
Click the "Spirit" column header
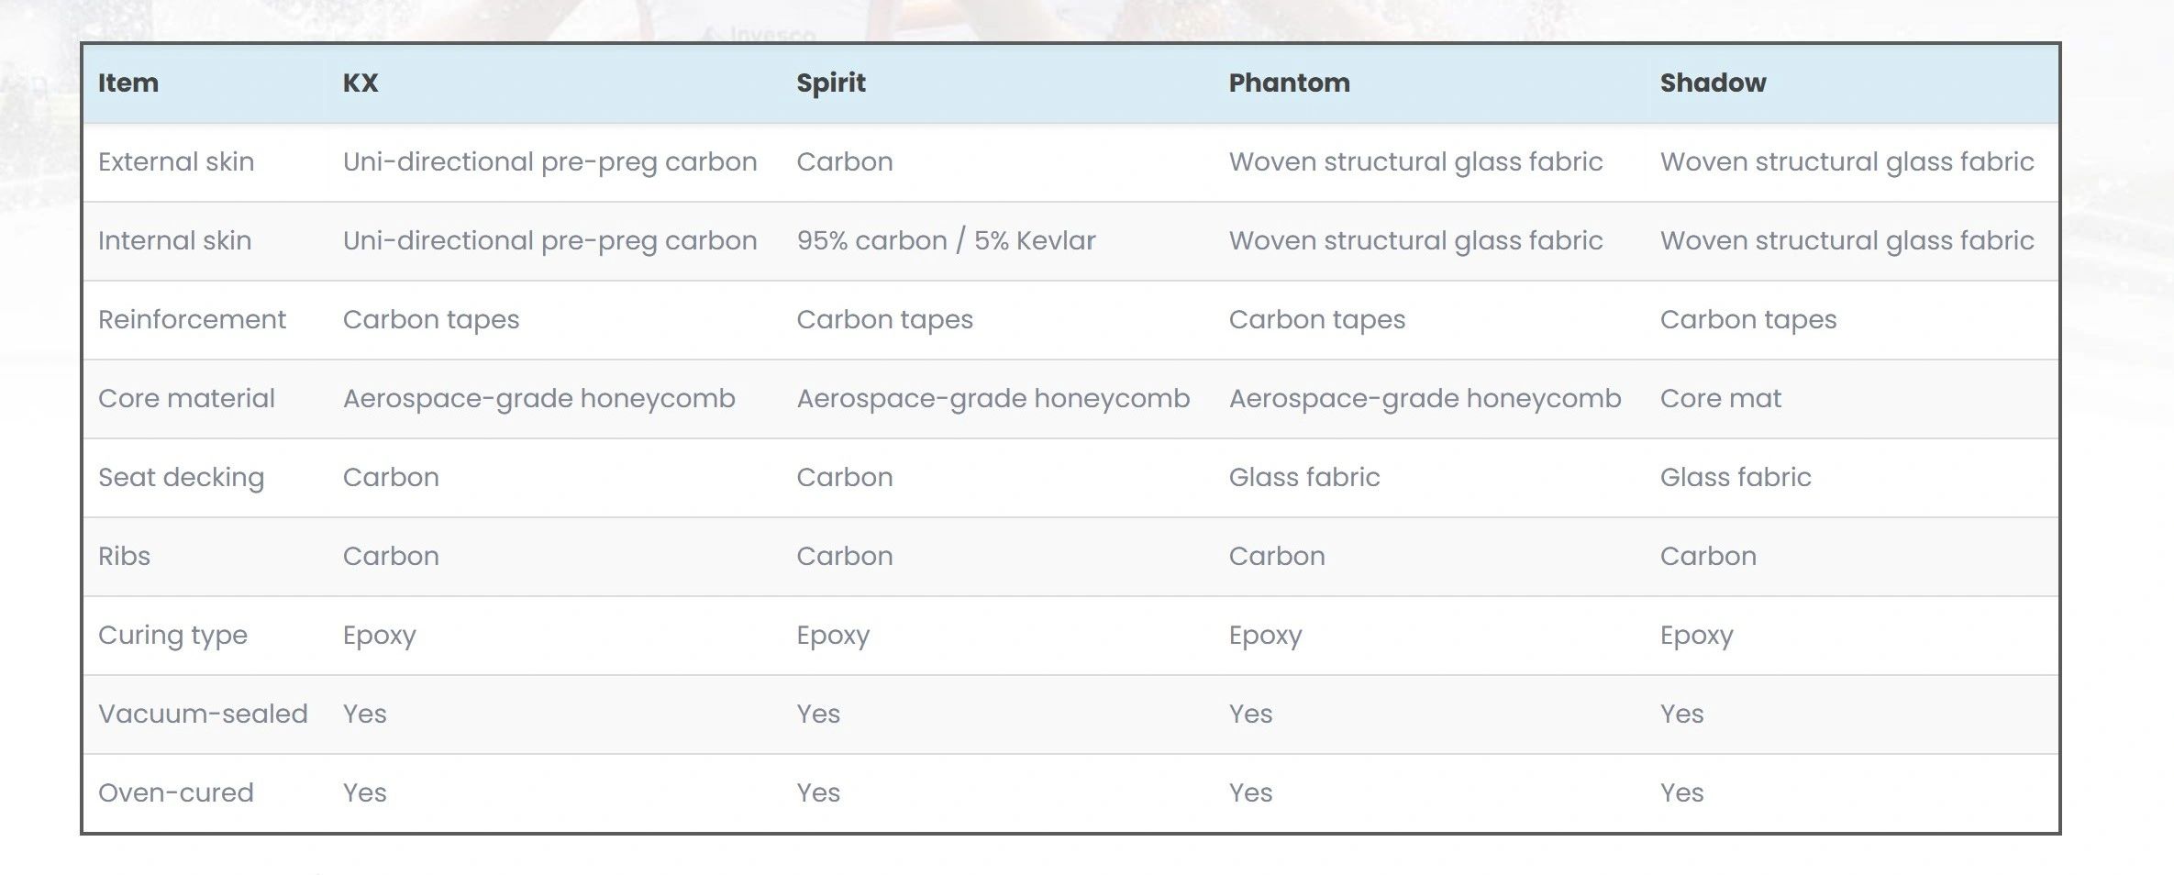(831, 83)
